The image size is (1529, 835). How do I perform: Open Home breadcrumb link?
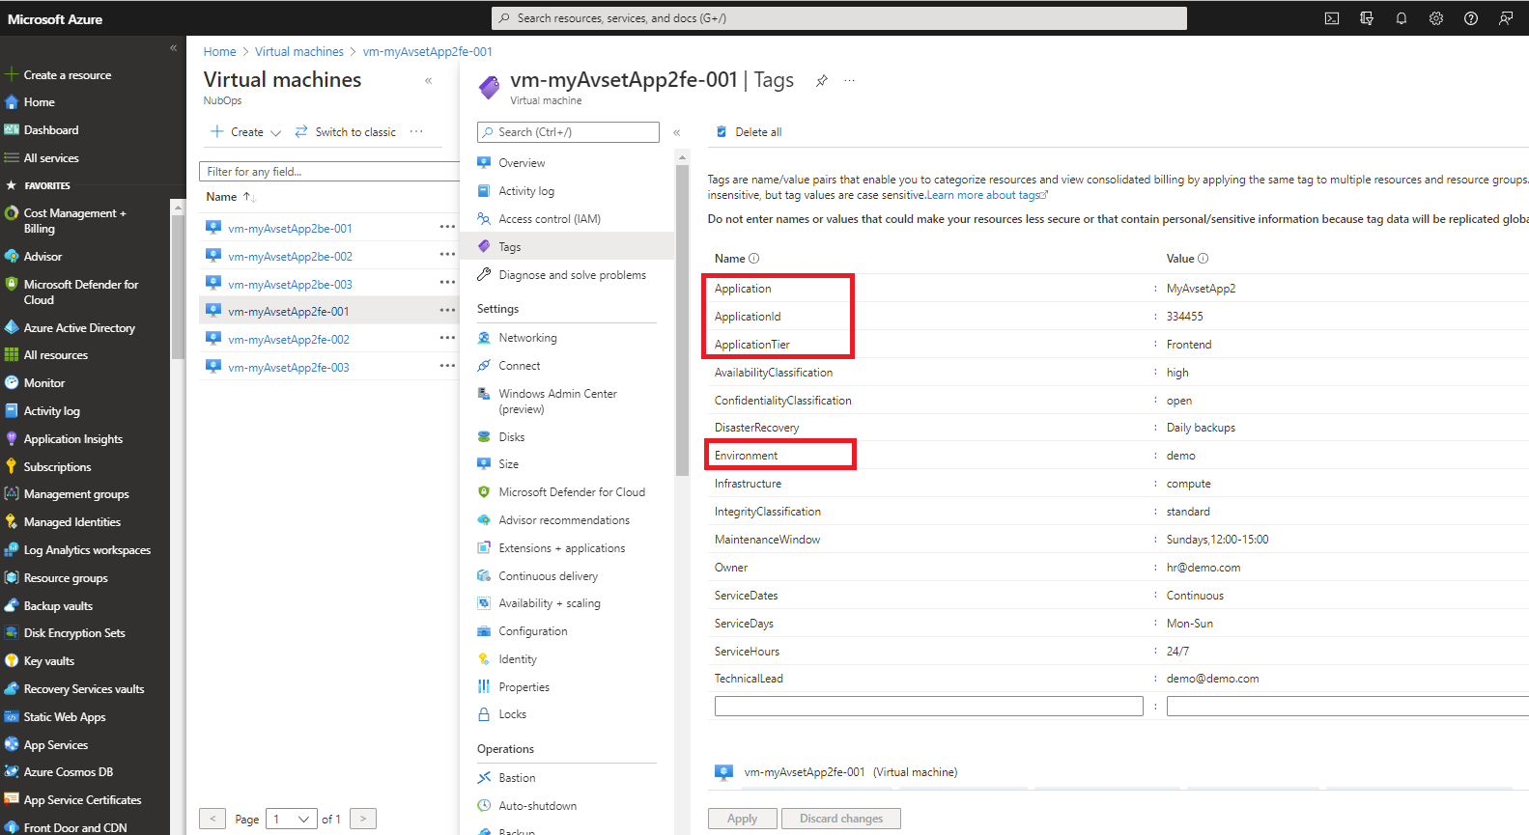click(x=219, y=52)
